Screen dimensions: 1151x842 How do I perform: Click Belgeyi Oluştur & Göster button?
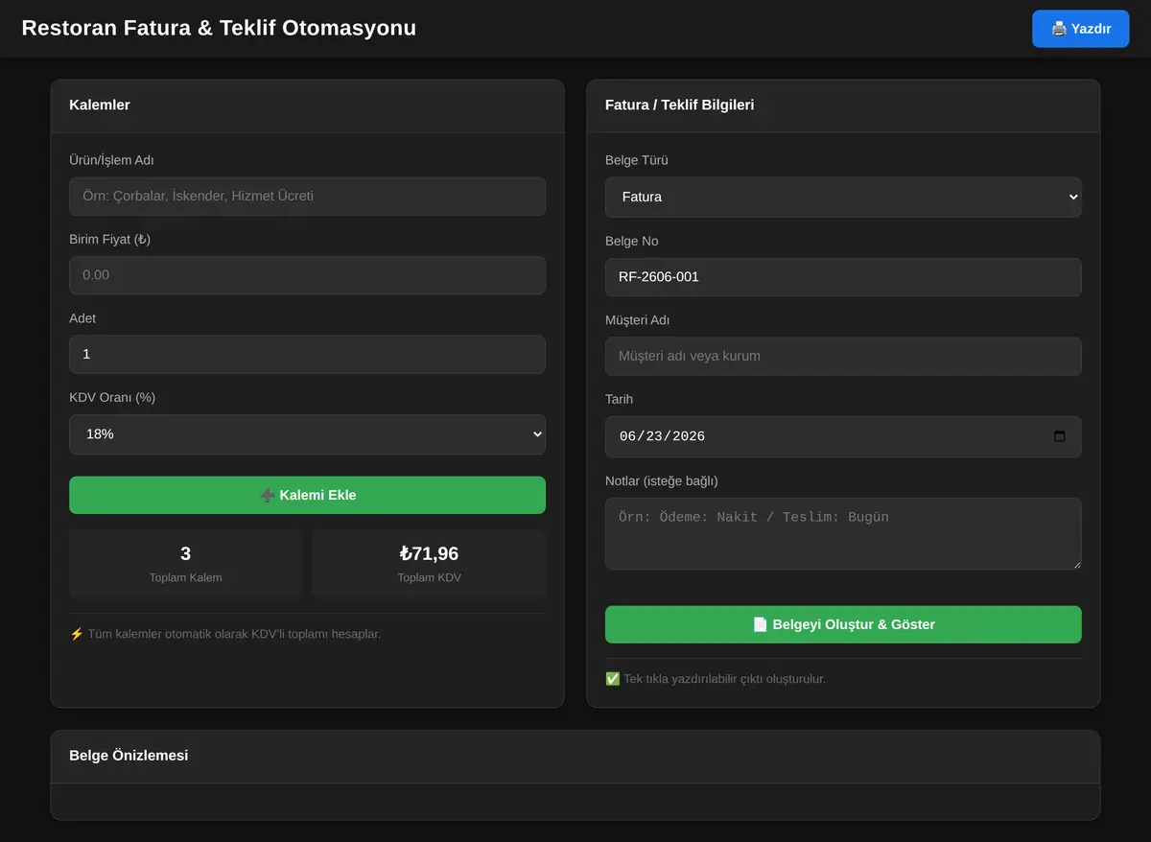click(x=843, y=624)
